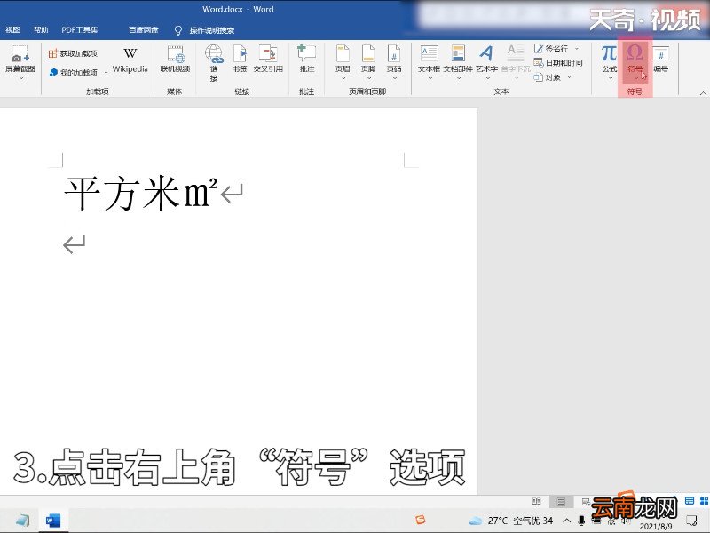The width and height of the screenshot is (710, 533).
Task: Click the 编号 number icon
Action: tap(660, 54)
